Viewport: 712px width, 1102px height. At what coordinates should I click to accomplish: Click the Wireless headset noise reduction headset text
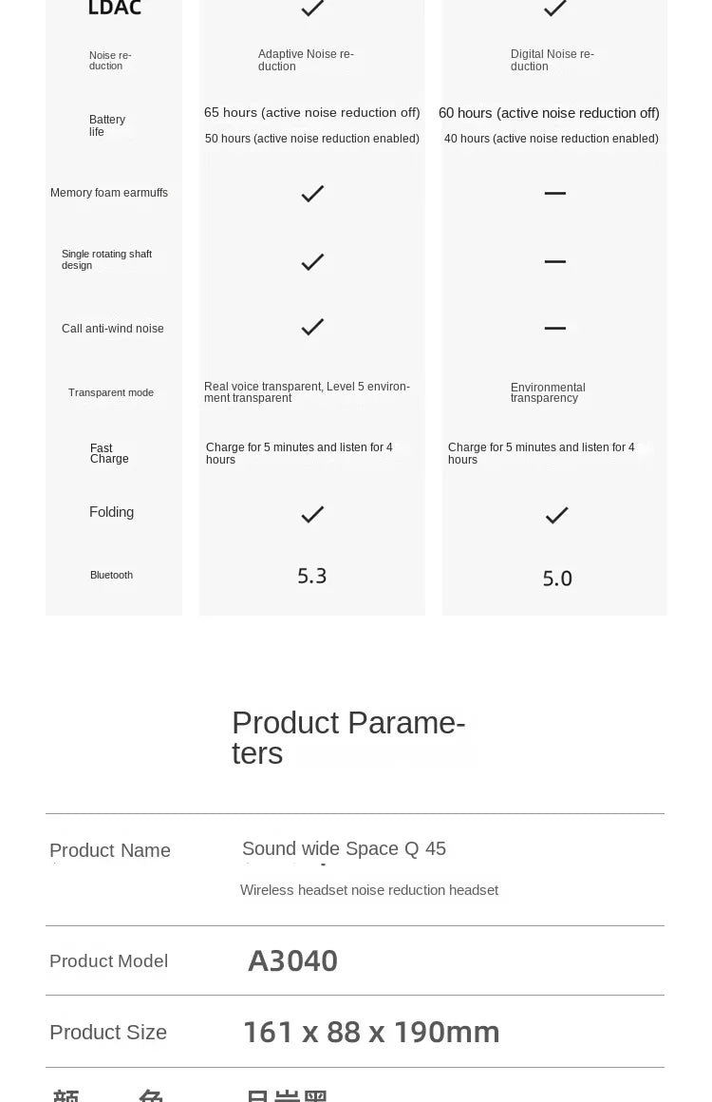point(369,890)
